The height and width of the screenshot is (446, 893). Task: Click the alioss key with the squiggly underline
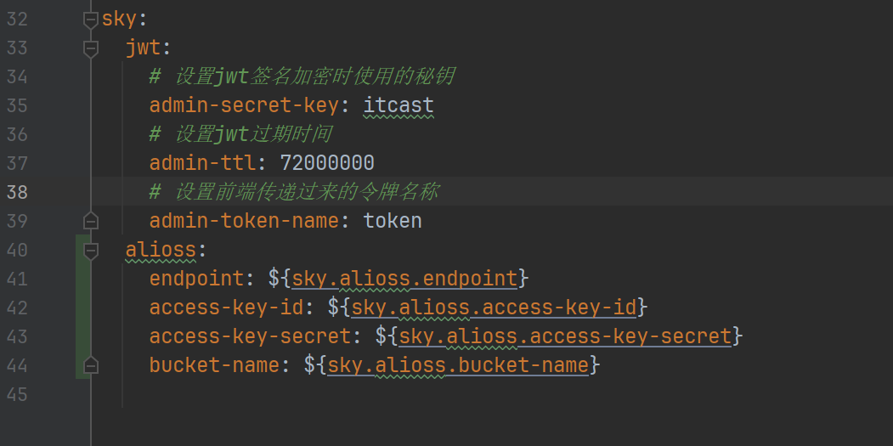(x=161, y=250)
